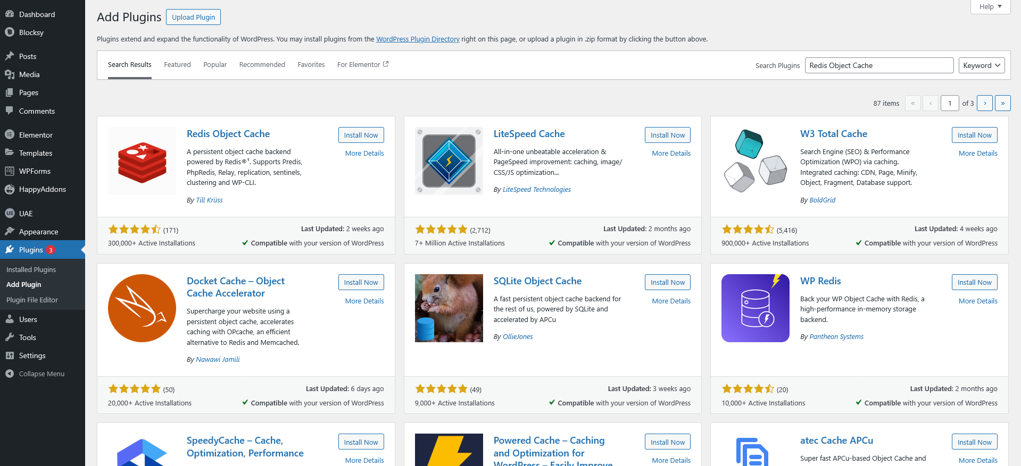Open the Keyword search type dropdown
This screenshot has width=1021, height=466.
(981, 65)
